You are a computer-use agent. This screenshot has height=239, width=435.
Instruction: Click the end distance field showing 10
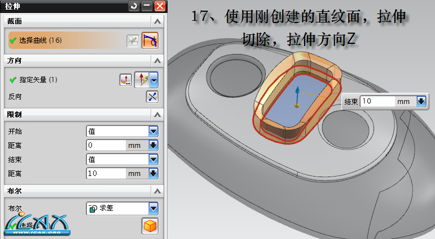coord(106,173)
